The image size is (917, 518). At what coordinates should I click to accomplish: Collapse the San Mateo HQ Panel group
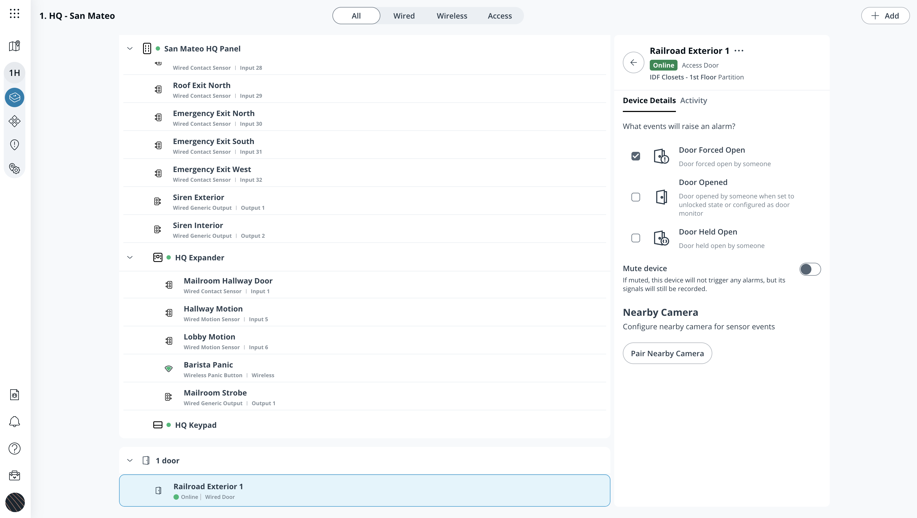[x=130, y=49]
